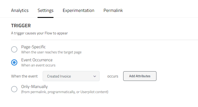198x107 pixels.
Task: Go to the Experimentation tab
Action: point(79,11)
